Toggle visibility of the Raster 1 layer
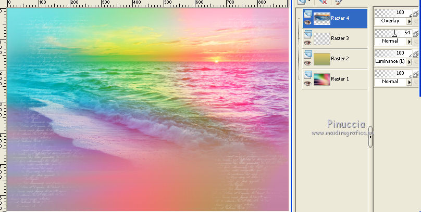 [308, 84]
